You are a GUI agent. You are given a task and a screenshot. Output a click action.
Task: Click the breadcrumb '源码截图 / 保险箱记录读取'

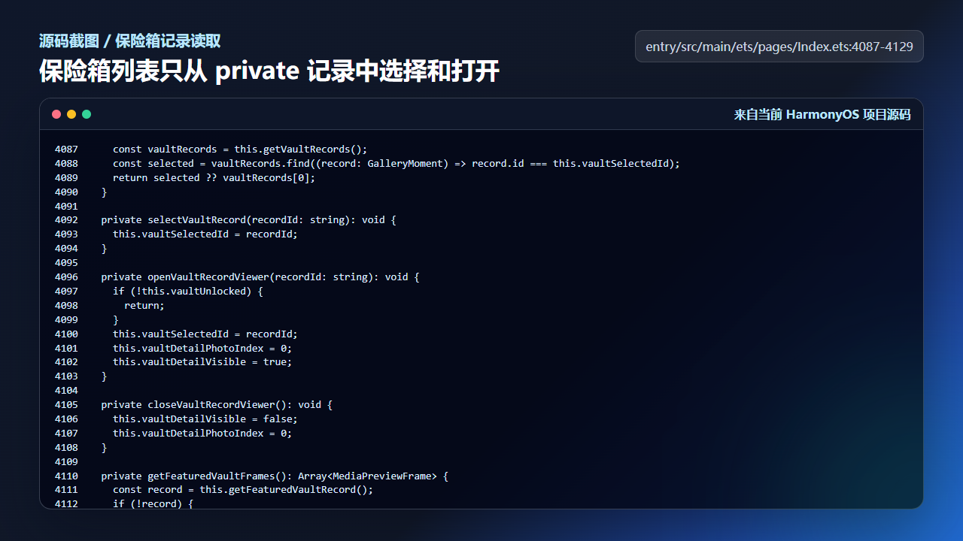129,41
